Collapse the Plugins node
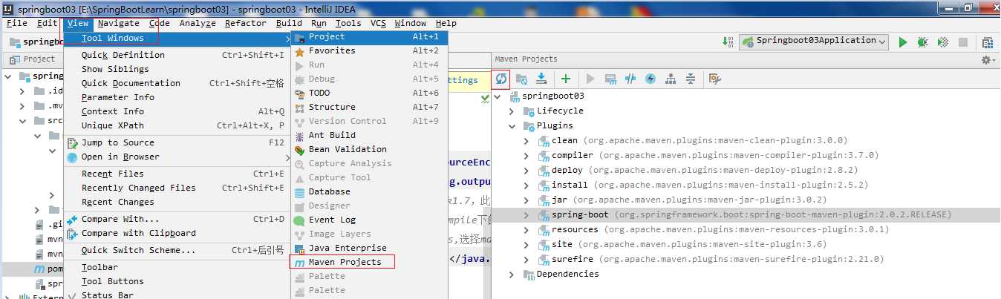 click(512, 125)
